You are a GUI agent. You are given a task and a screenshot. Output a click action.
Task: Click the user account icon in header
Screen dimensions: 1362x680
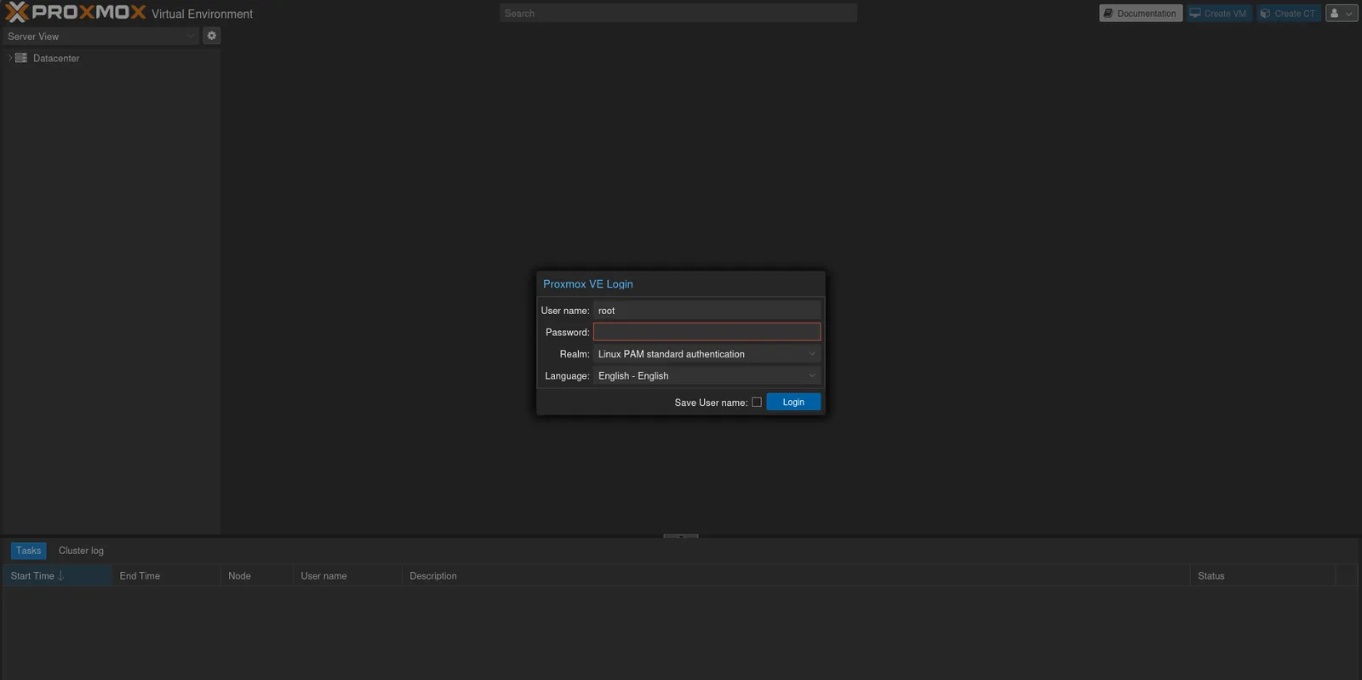[1342, 14]
